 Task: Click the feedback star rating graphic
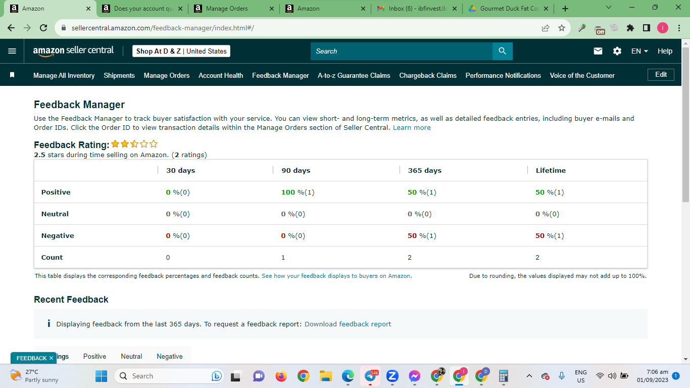[x=134, y=144]
